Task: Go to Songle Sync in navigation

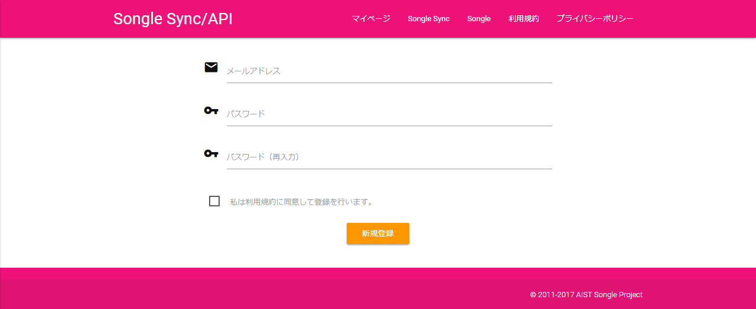Action: [428, 19]
